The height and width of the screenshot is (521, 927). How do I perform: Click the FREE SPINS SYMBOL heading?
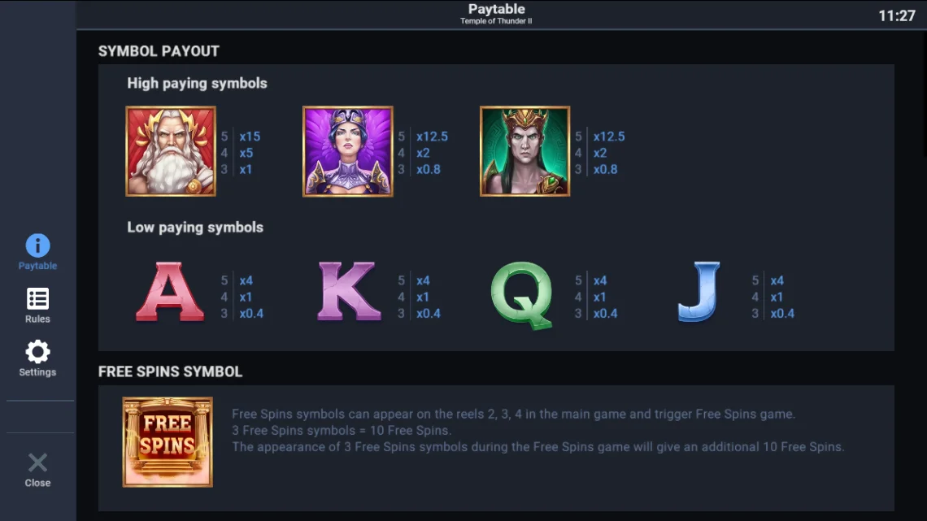pyautogui.click(x=170, y=371)
